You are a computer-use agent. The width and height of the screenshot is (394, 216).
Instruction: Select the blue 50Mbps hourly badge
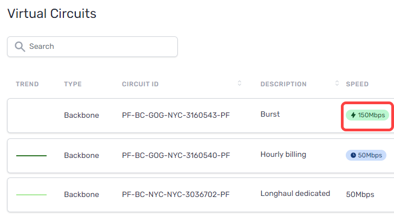366,155
